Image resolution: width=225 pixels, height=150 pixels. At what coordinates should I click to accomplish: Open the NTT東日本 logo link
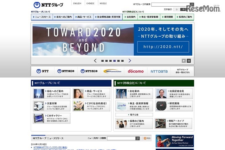click(x=66, y=71)
